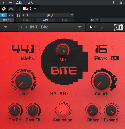Click the 粘贴 paste button
This screenshot has width=125, height=129.
65,20
